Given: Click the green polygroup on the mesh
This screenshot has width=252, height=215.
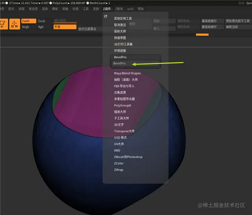Looking at the screenshot, I should click(60, 92).
